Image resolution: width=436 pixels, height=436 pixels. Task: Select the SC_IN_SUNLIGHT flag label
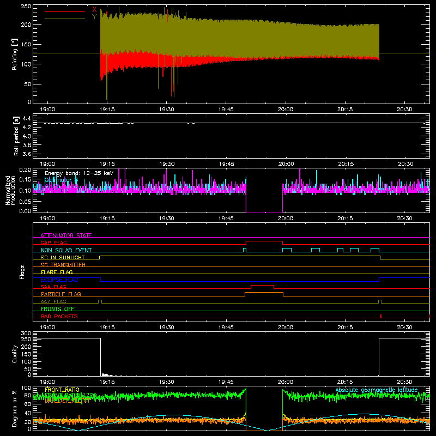coord(63,257)
